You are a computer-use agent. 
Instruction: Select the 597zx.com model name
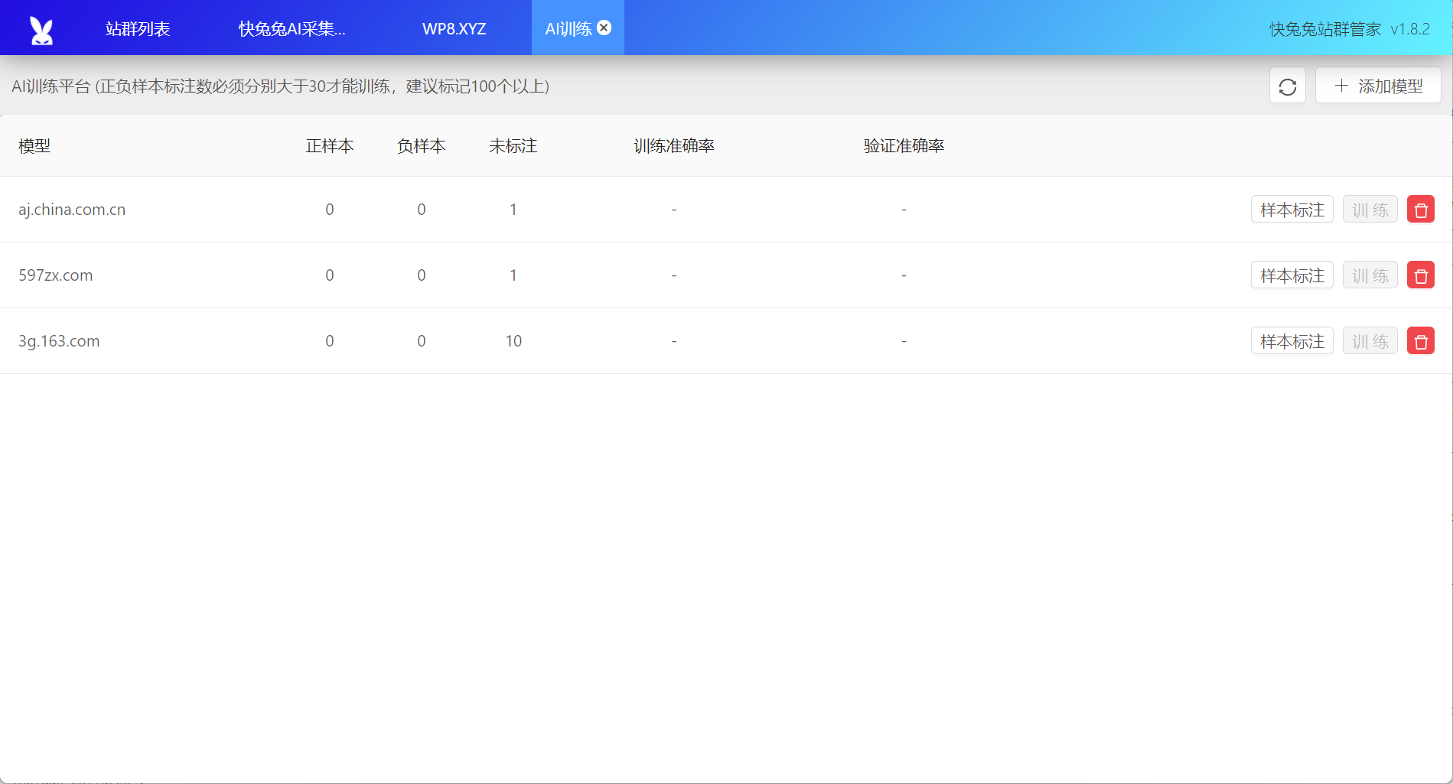(56, 275)
